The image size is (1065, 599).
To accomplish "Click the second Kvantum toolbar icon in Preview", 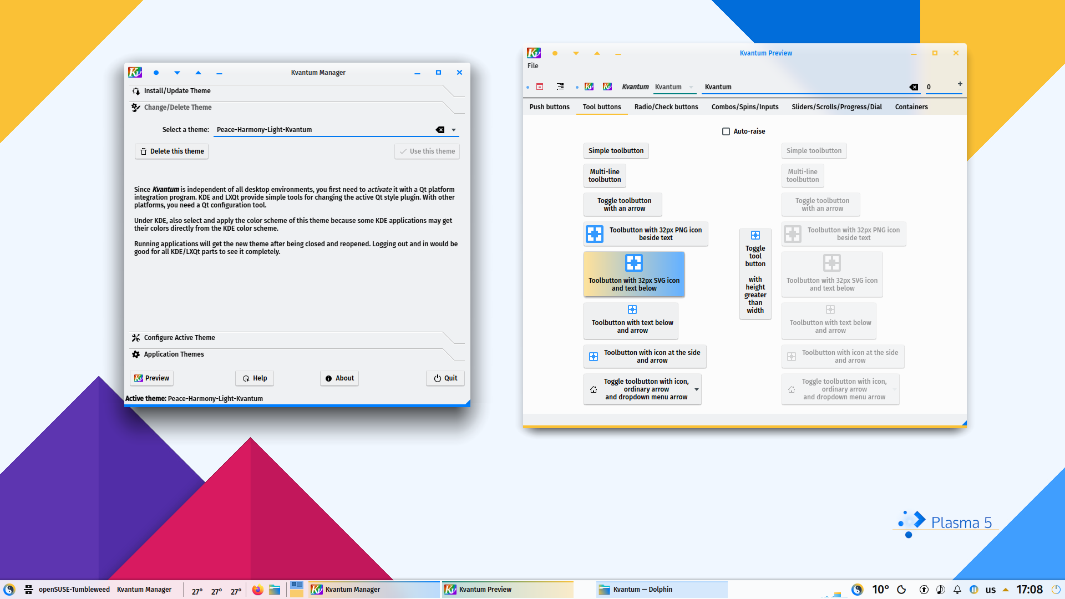I will coord(607,87).
